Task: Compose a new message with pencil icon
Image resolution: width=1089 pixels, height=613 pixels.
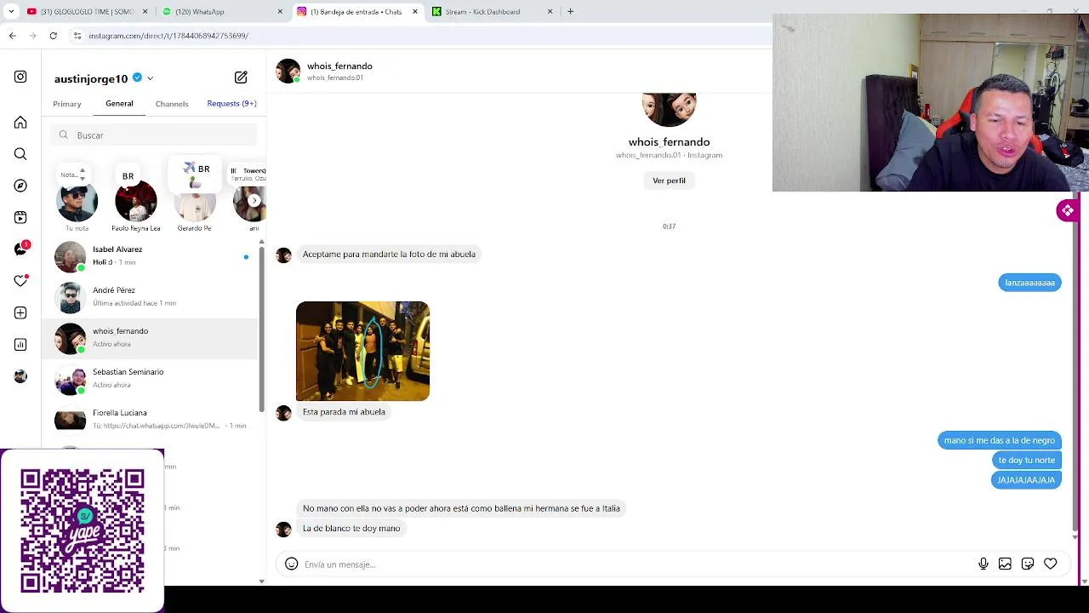Action: pos(241,77)
